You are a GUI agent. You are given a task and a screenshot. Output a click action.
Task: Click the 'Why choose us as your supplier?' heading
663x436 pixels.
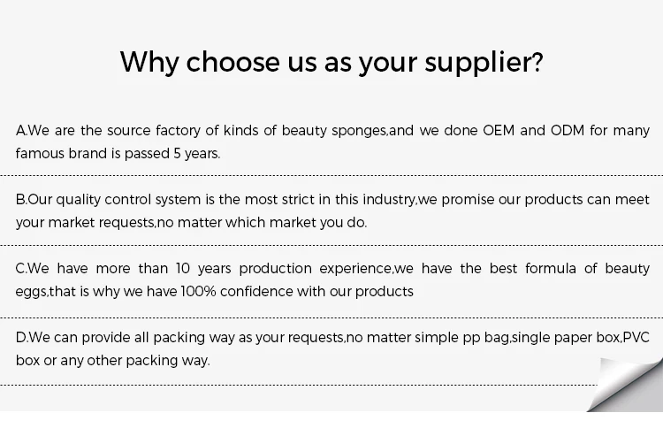point(331,62)
